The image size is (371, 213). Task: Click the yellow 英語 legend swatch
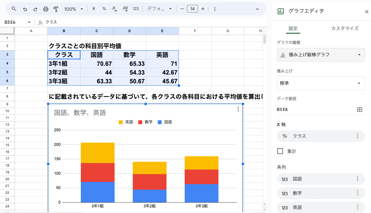click(121, 122)
